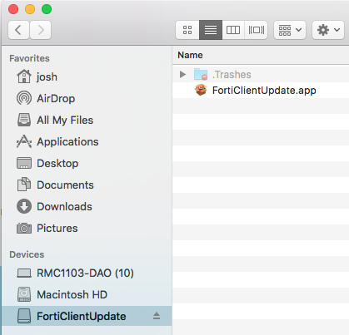Expand the .Trashes folder disclosure triangle
Screen dimensions: 349x335
click(182, 74)
